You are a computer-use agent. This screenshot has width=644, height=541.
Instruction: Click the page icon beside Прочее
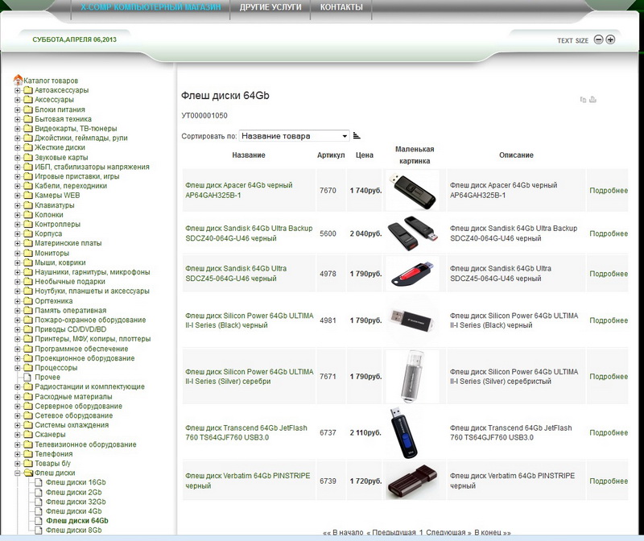click(x=28, y=377)
